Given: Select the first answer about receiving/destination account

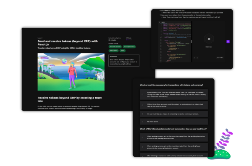Looking at the screenshot, I should [142, 137].
